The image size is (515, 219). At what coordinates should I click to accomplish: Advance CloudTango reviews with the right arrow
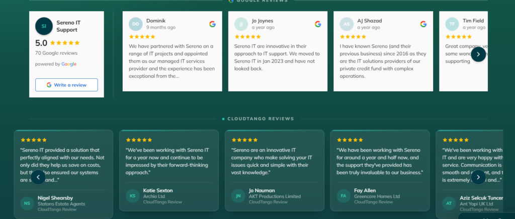pos(478,177)
